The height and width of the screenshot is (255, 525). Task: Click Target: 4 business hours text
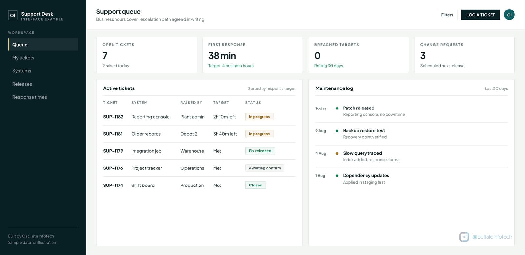pyautogui.click(x=231, y=66)
